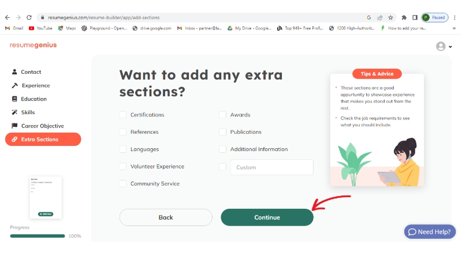Click the Contact person icon in sidebar
This screenshot has width=462, height=259.
(14, 72)
